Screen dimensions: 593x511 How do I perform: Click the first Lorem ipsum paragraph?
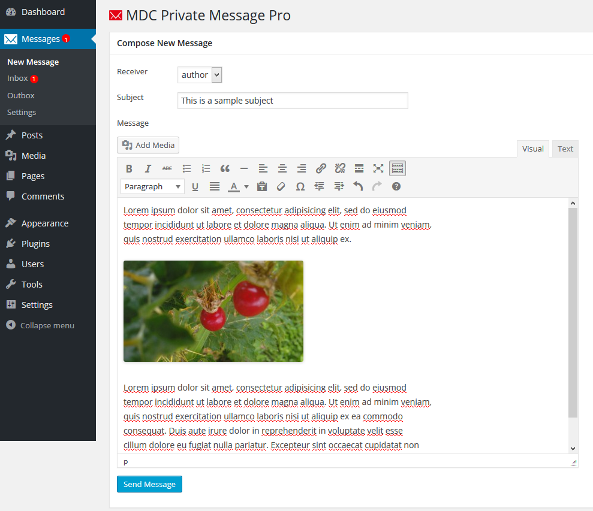tap(278, 225)
